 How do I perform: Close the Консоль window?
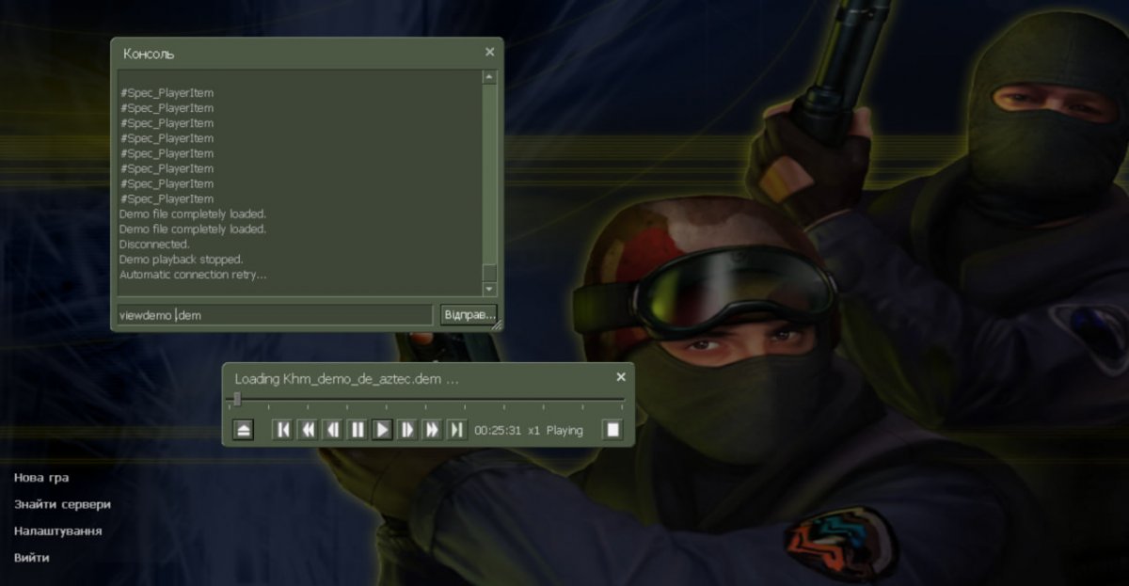(489, 53)
